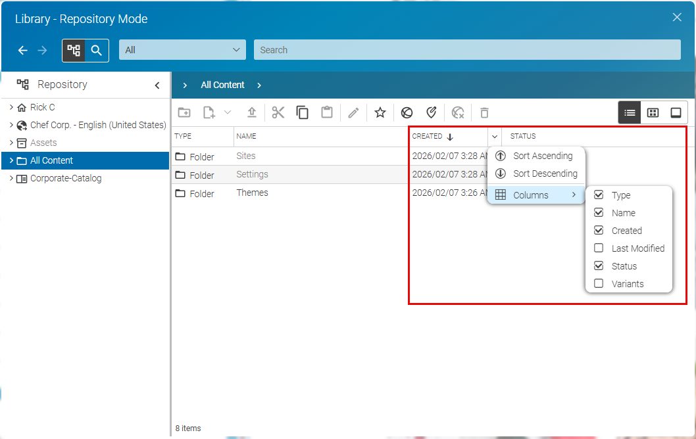The width and height of the screenshot is (696, 439).
Task: Click the Copy icon in toolbar
Action: tap(303, 112)
